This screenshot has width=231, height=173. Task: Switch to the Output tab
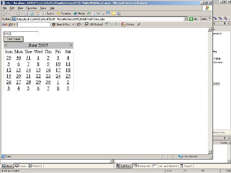(186, 166)
